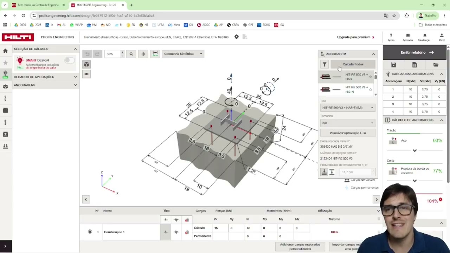Open the GPT bookmark

248,25
